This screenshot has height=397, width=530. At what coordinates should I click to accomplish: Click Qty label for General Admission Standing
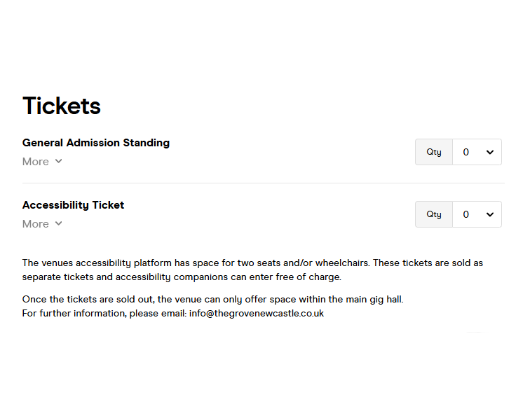tap(434, 152)
